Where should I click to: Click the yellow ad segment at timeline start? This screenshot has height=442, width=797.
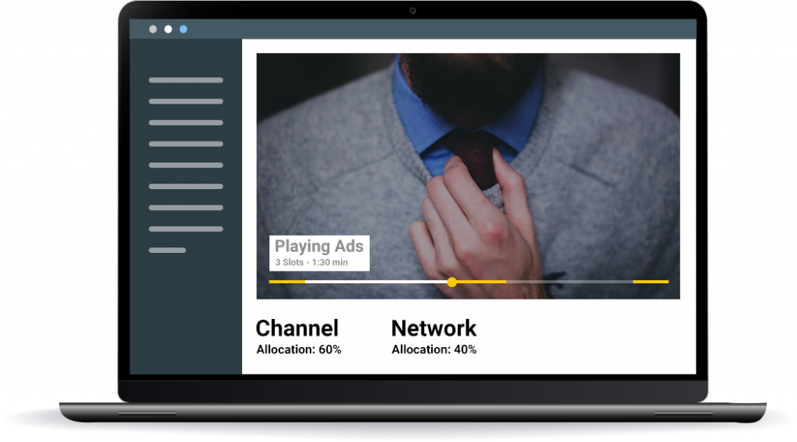tap(287, 282)
